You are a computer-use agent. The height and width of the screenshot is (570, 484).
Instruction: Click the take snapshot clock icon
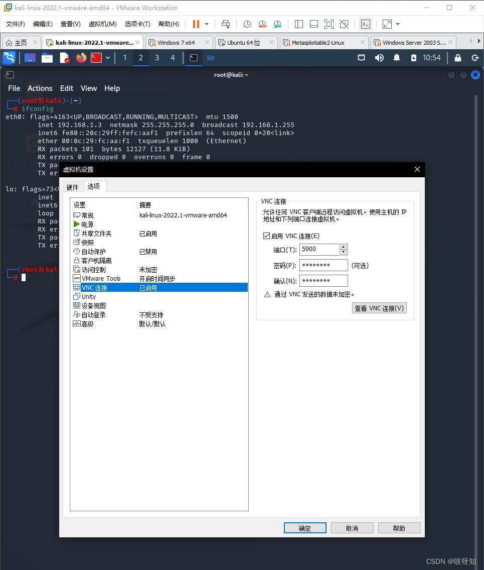coord(247,24)
